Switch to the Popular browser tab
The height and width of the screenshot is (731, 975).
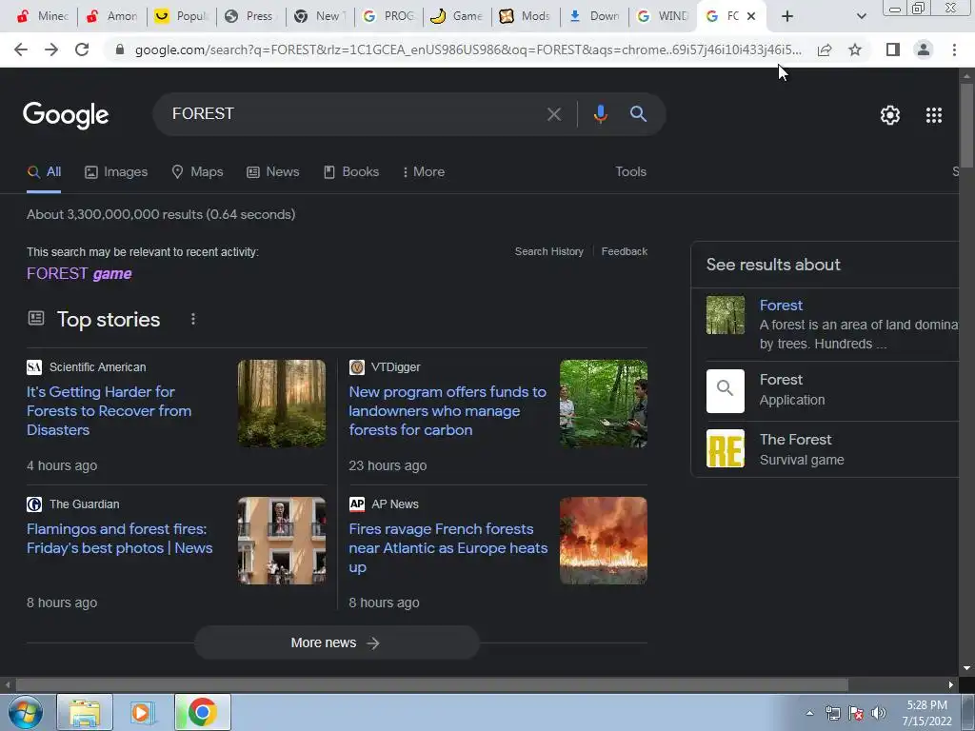(181, 16)
